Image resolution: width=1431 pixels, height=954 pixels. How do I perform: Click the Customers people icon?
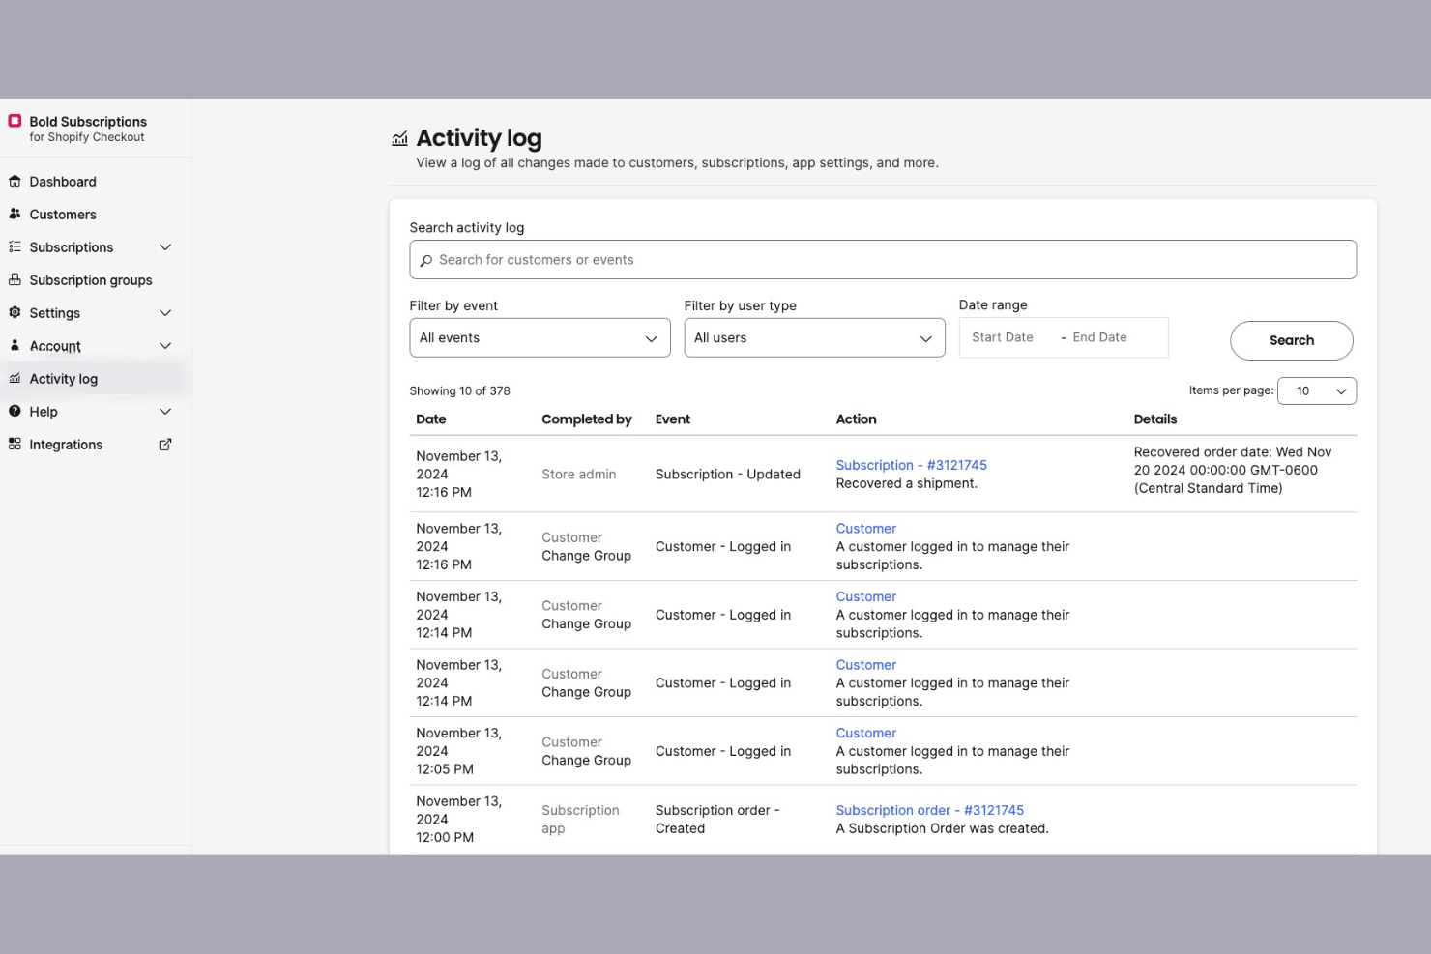tap(15, 214)
